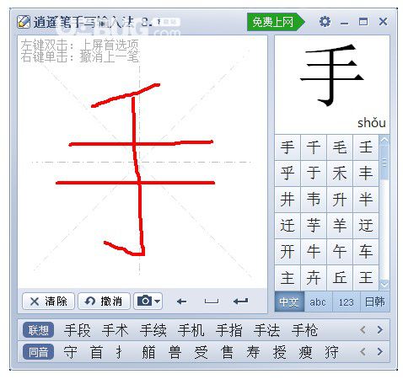The height and width of the screenshot is (379, 403).
Task: Choose candidate character 毛 in grid
Action: 340,147
